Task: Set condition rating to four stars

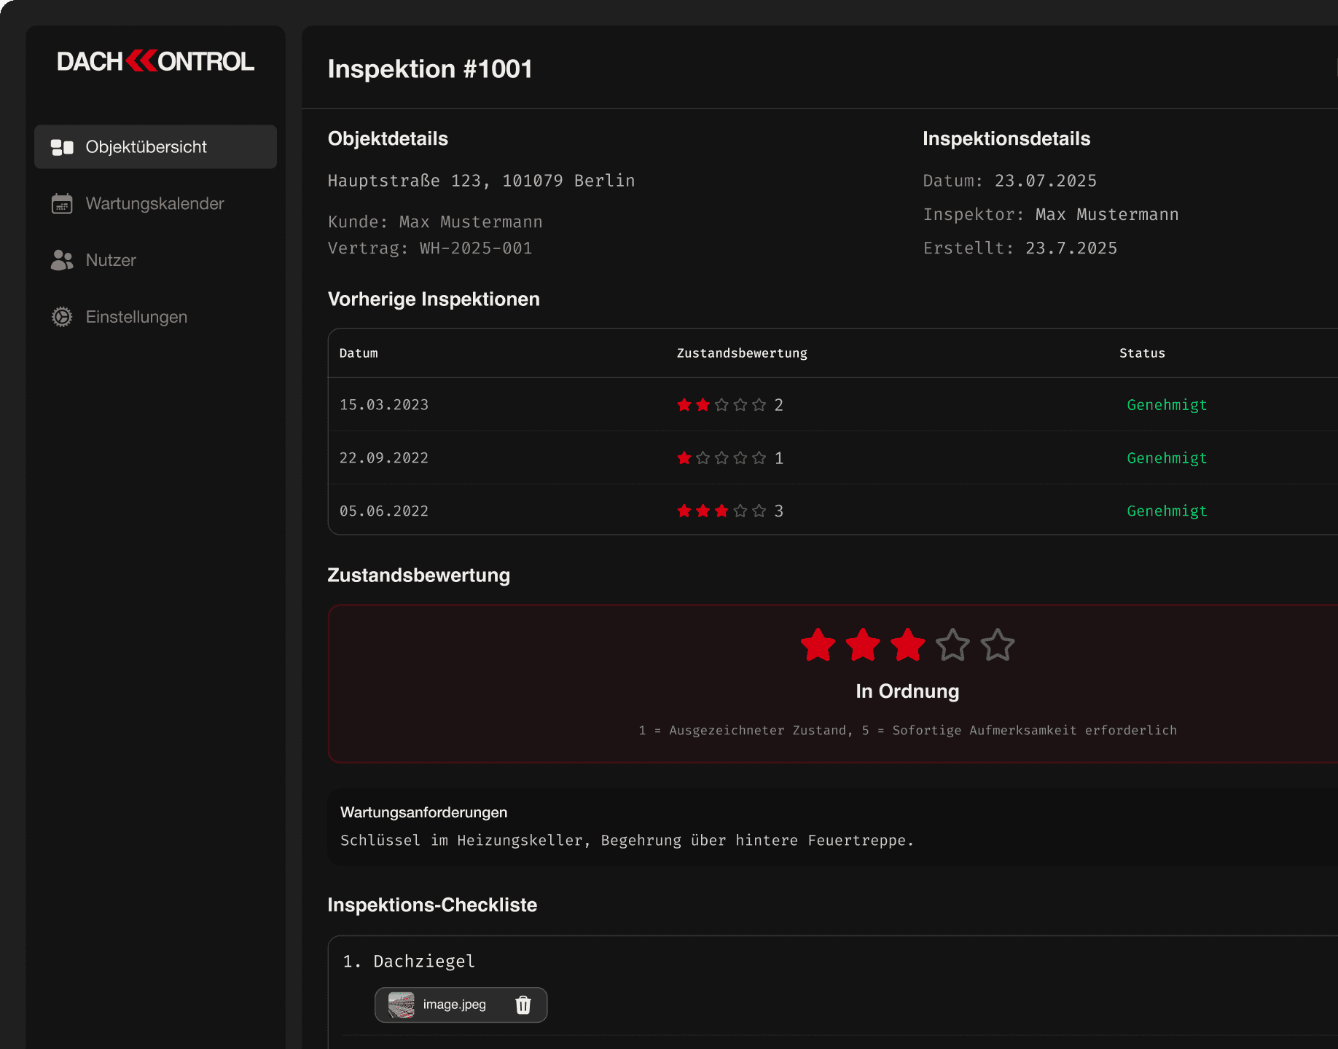Action: coord(952,645)
